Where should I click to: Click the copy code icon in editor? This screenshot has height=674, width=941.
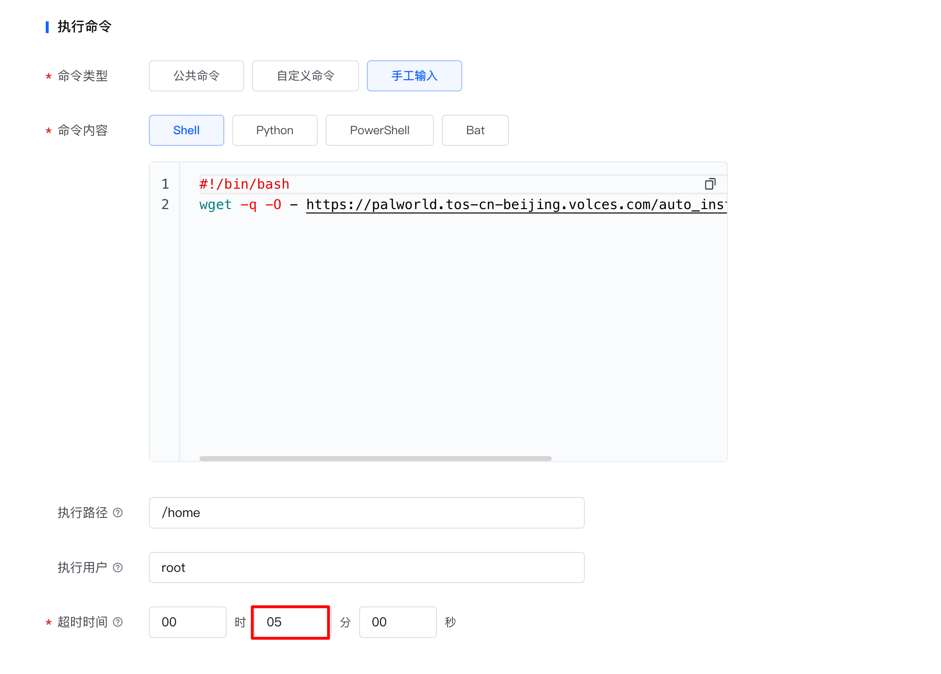tap(710, 184)
